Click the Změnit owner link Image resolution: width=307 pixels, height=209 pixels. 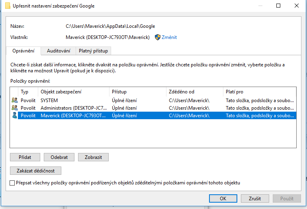point(169,37)
